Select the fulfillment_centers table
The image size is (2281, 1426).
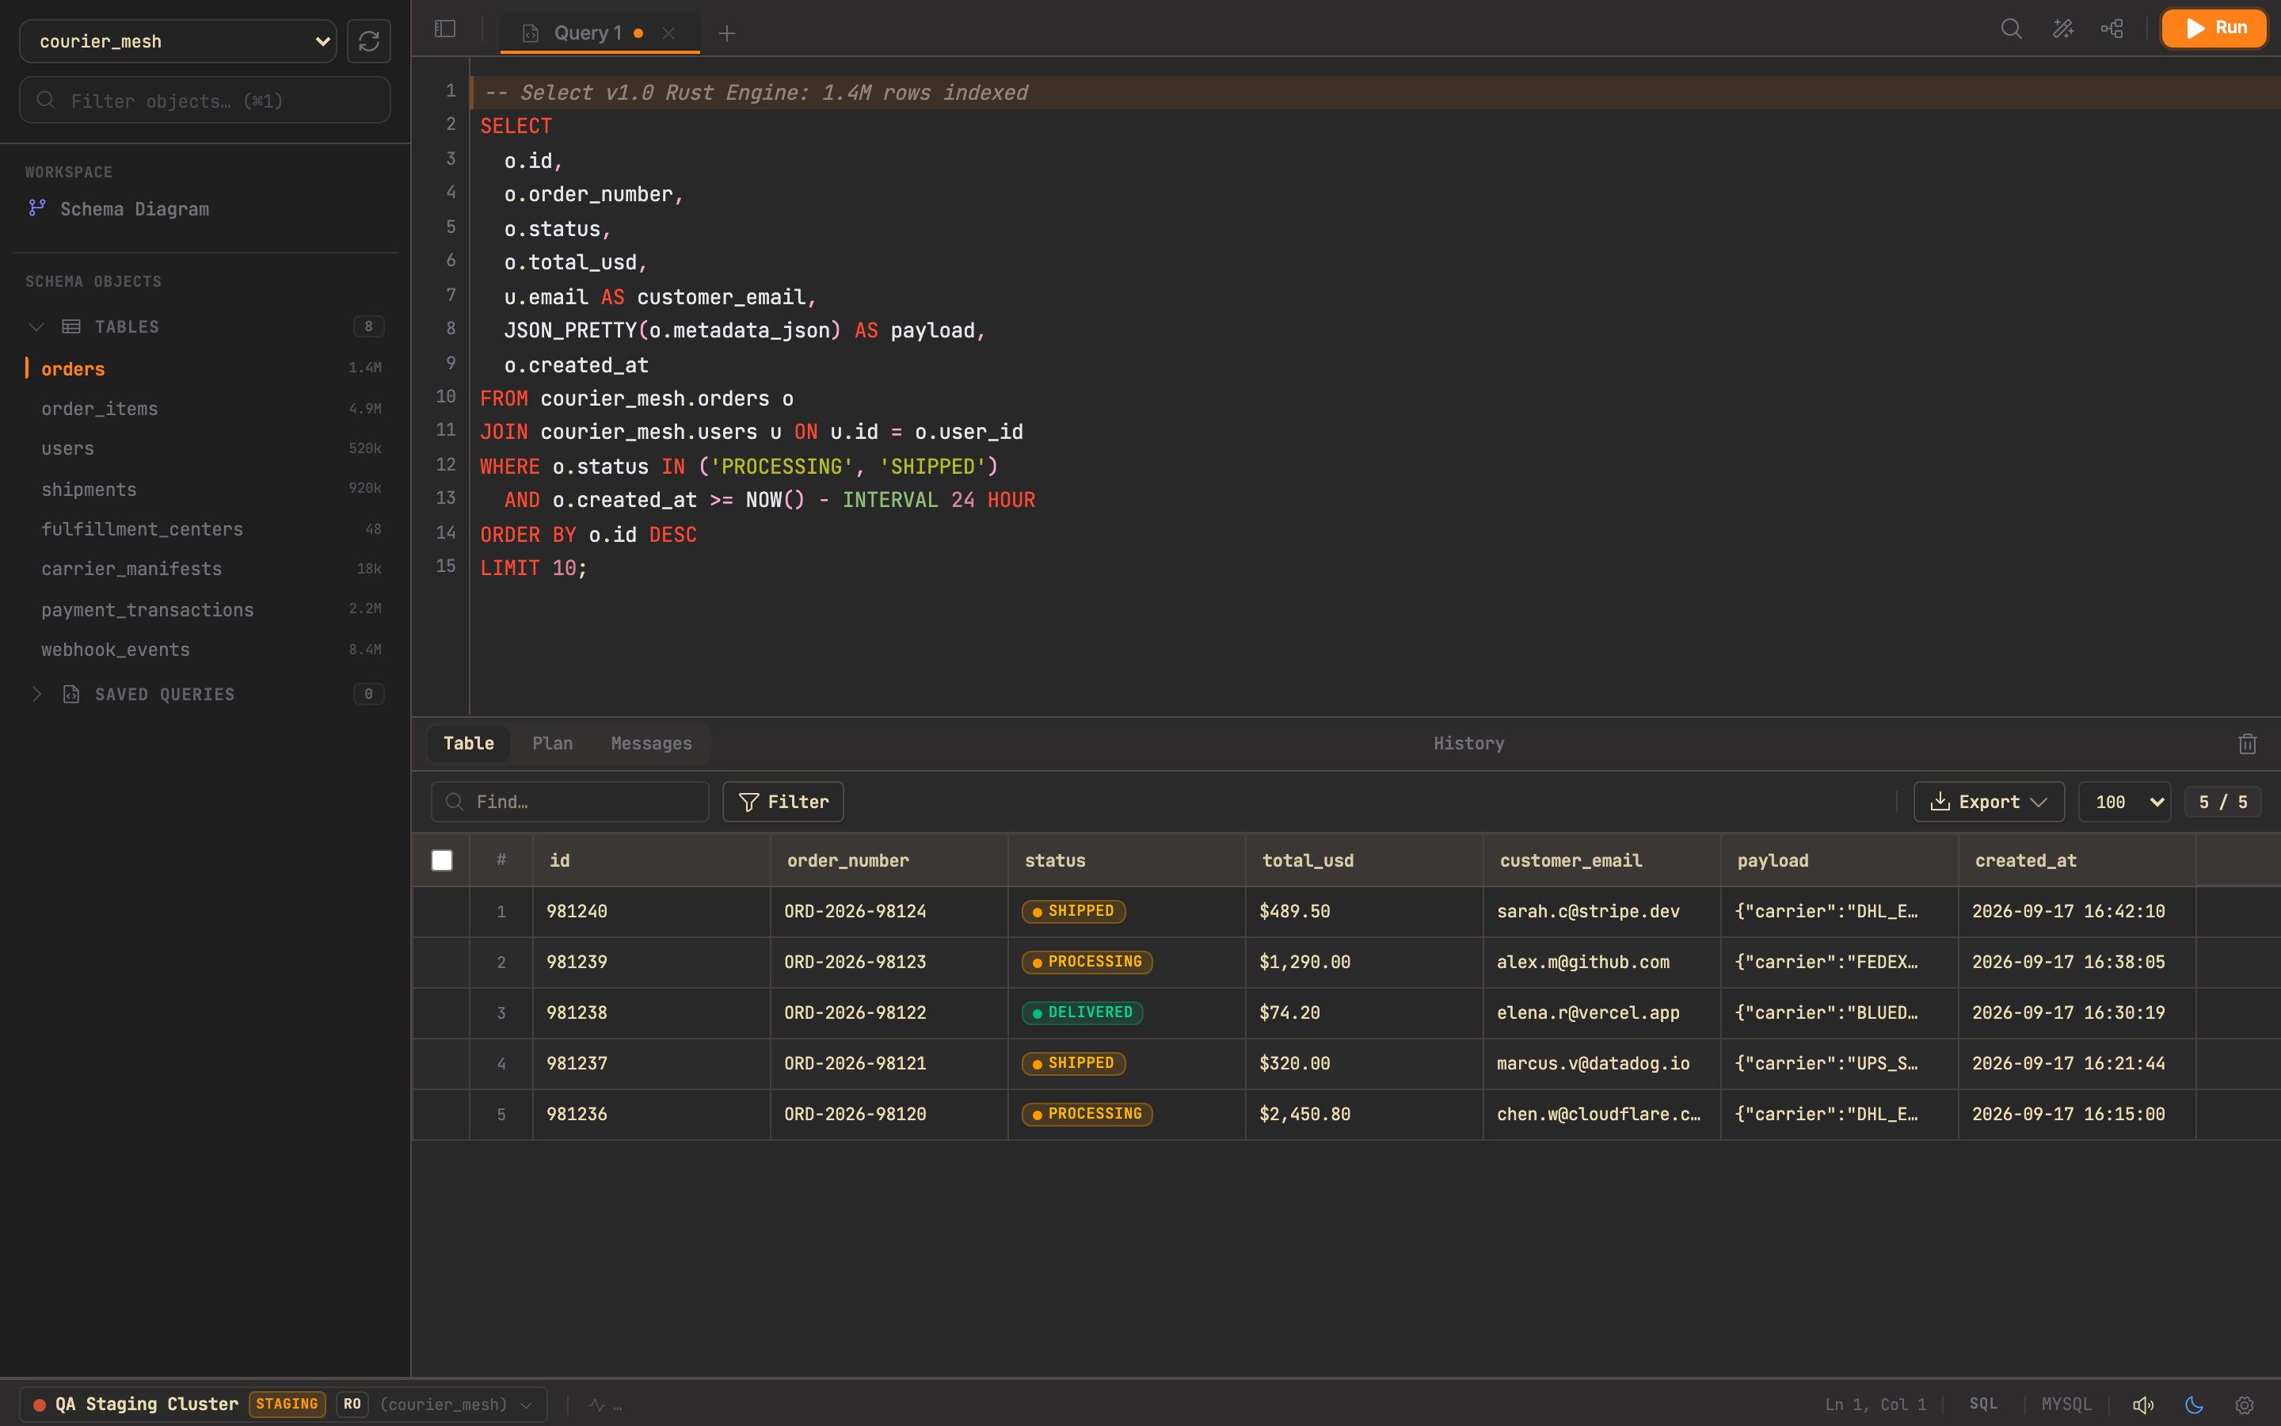205,529
